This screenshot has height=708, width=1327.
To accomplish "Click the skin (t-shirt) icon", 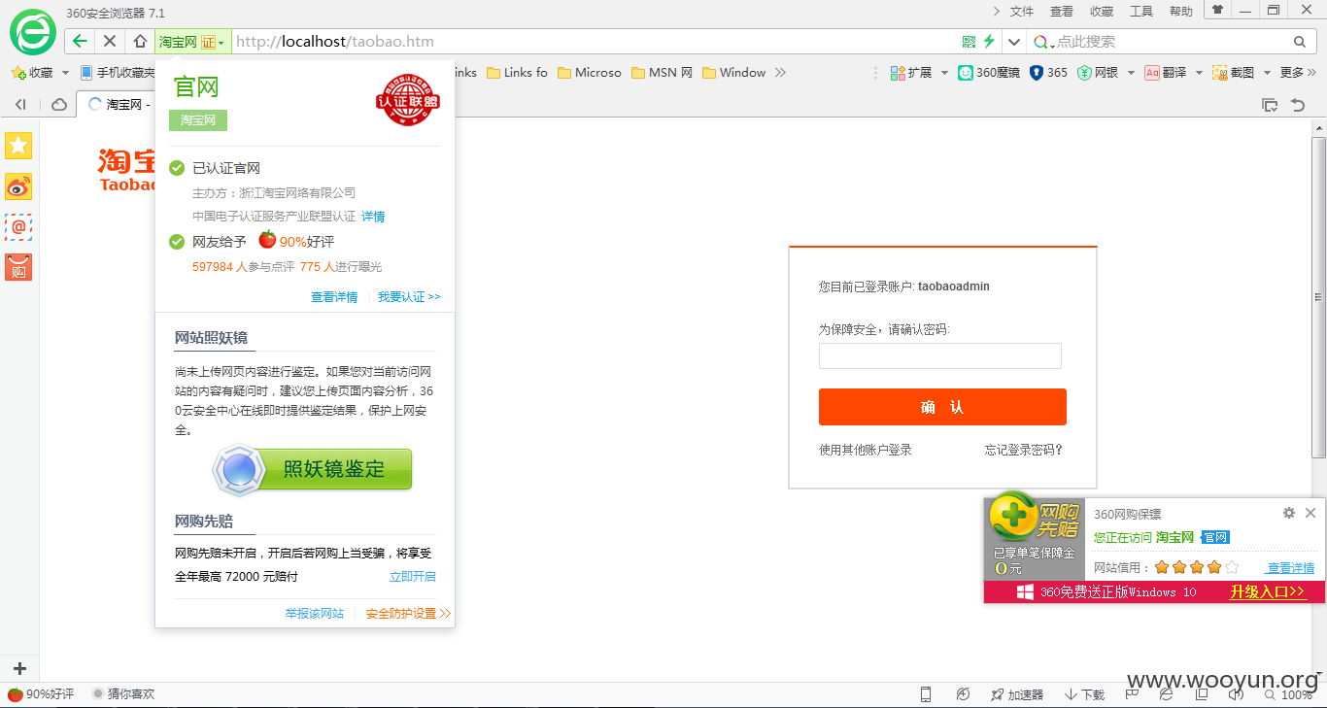I will point(1217,10).
